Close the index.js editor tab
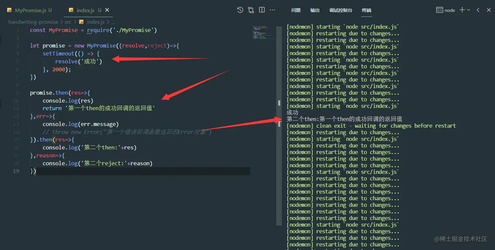 [x=107, y=10]
